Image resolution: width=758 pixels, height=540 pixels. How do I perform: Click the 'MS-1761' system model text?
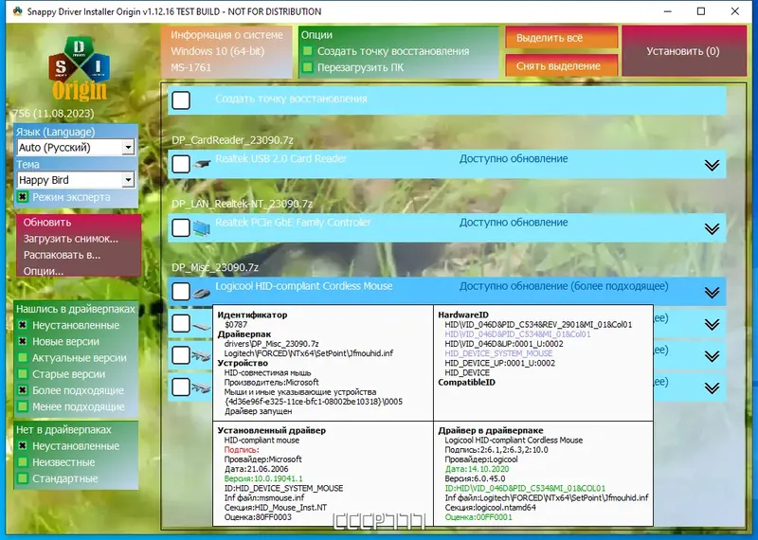pos(191,67)
